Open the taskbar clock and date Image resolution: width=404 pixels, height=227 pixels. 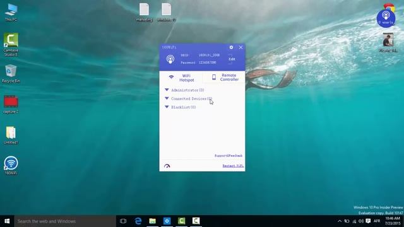click(x=393, y=221)
